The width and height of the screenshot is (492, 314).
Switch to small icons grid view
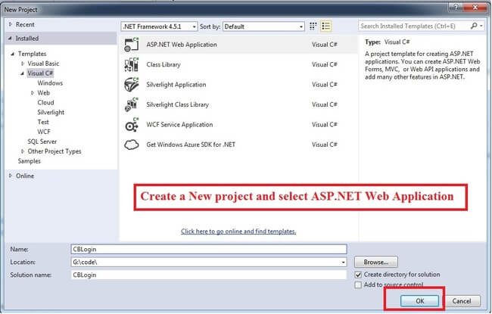(x=313, y=26)
